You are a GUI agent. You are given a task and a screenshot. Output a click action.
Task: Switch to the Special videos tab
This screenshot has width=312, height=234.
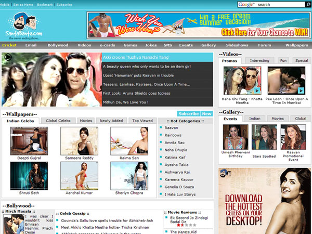click(302, 60)
